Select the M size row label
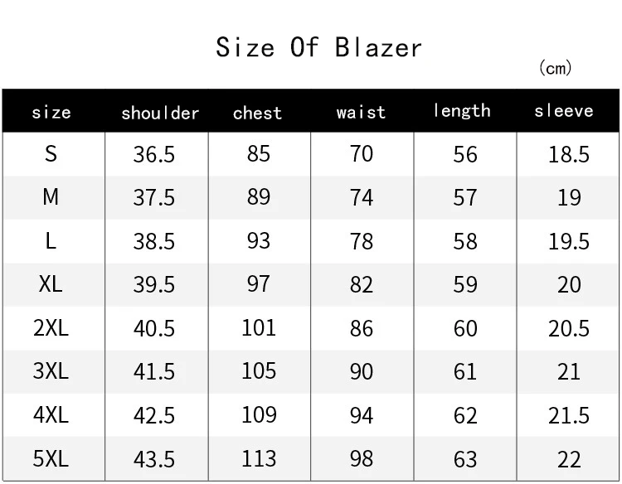The width and height of the screenshot is (622, 484). click(51, 196)
